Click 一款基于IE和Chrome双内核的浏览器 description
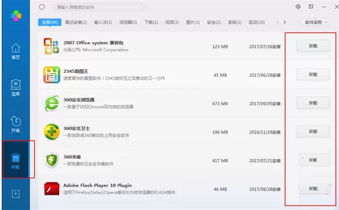 pyautogui.click(x=99, y=107)
